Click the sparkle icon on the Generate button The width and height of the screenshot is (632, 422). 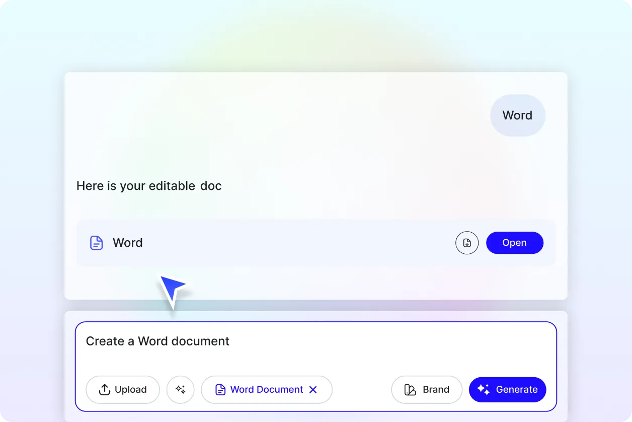(x=483, y=389)
